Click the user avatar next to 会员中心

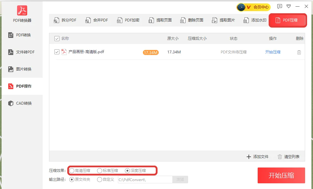241,7
